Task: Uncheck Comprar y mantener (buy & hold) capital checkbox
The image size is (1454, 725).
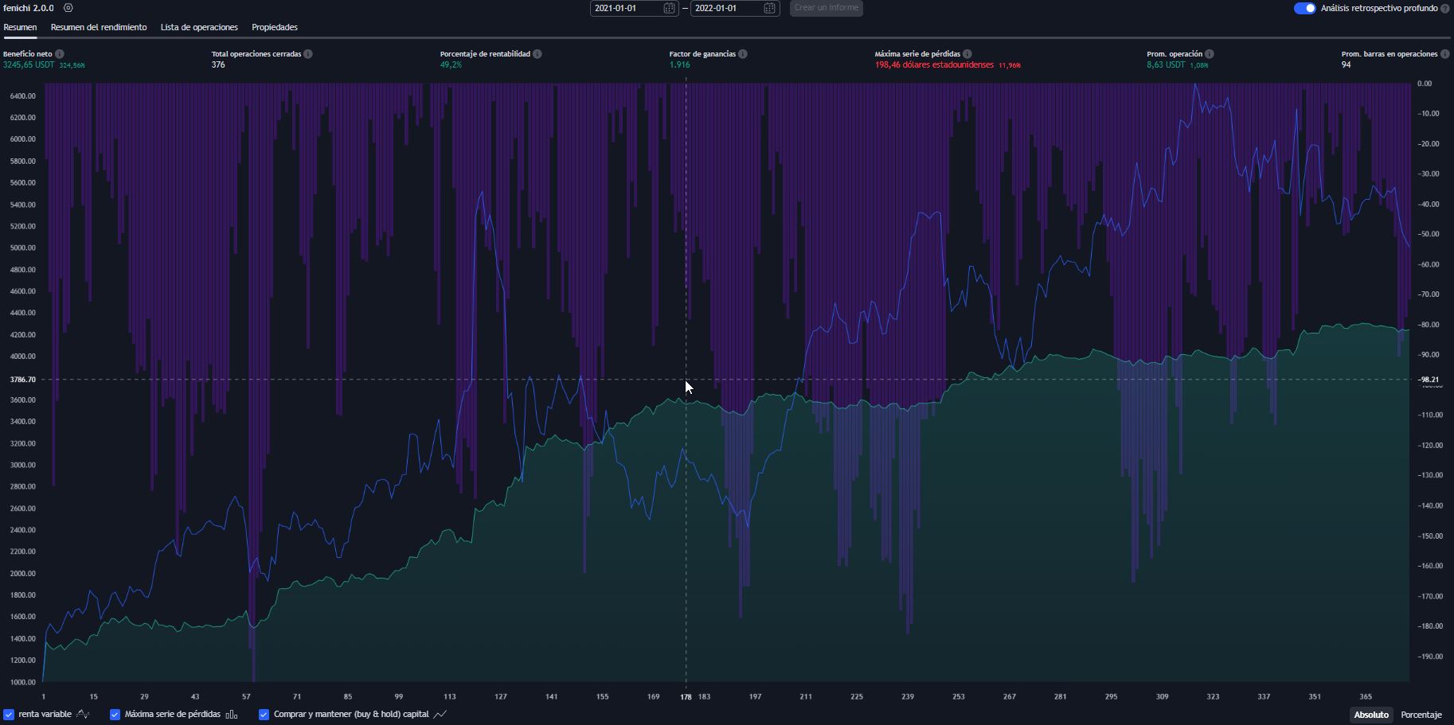Action: point(264,715)
